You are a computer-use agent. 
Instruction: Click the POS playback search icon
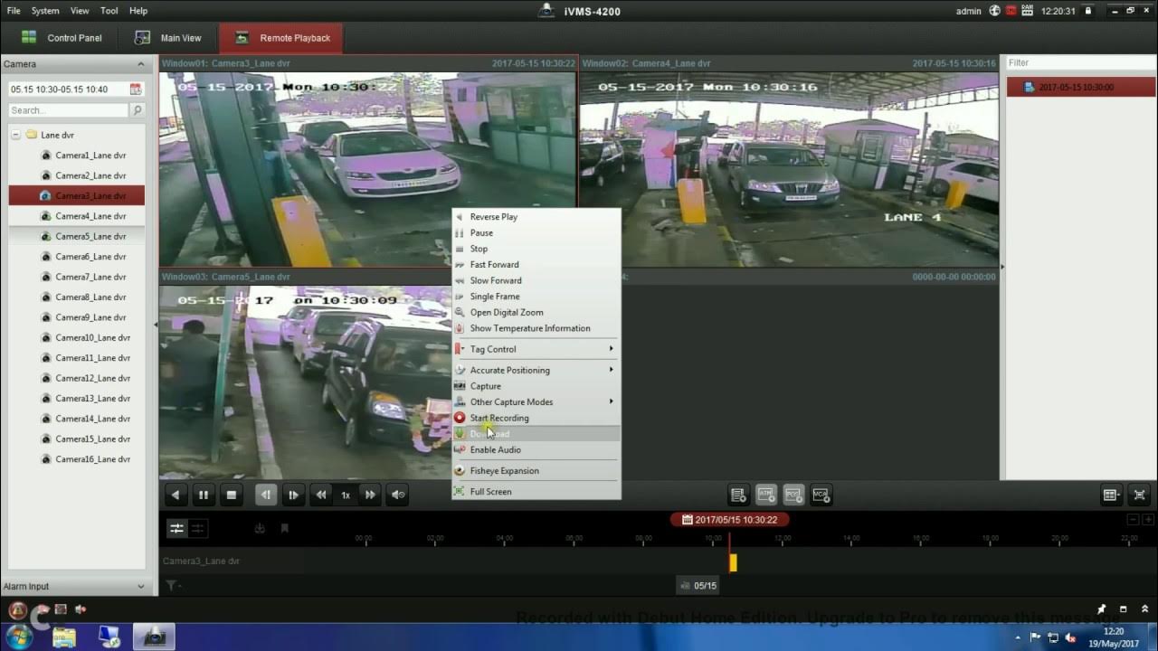[793, 495]
